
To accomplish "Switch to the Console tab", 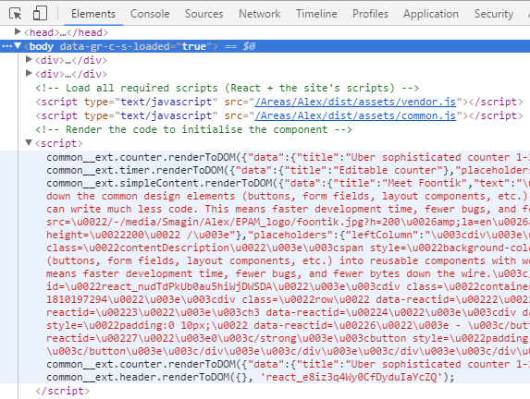I will pos(150,14).
